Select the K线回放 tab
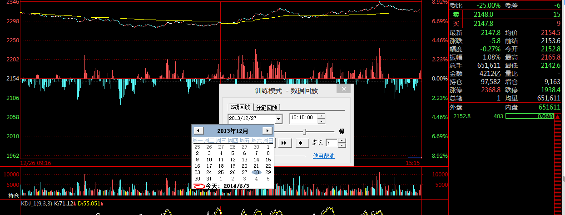The width and height of the screenshot is (565, 215). point(240,107)
